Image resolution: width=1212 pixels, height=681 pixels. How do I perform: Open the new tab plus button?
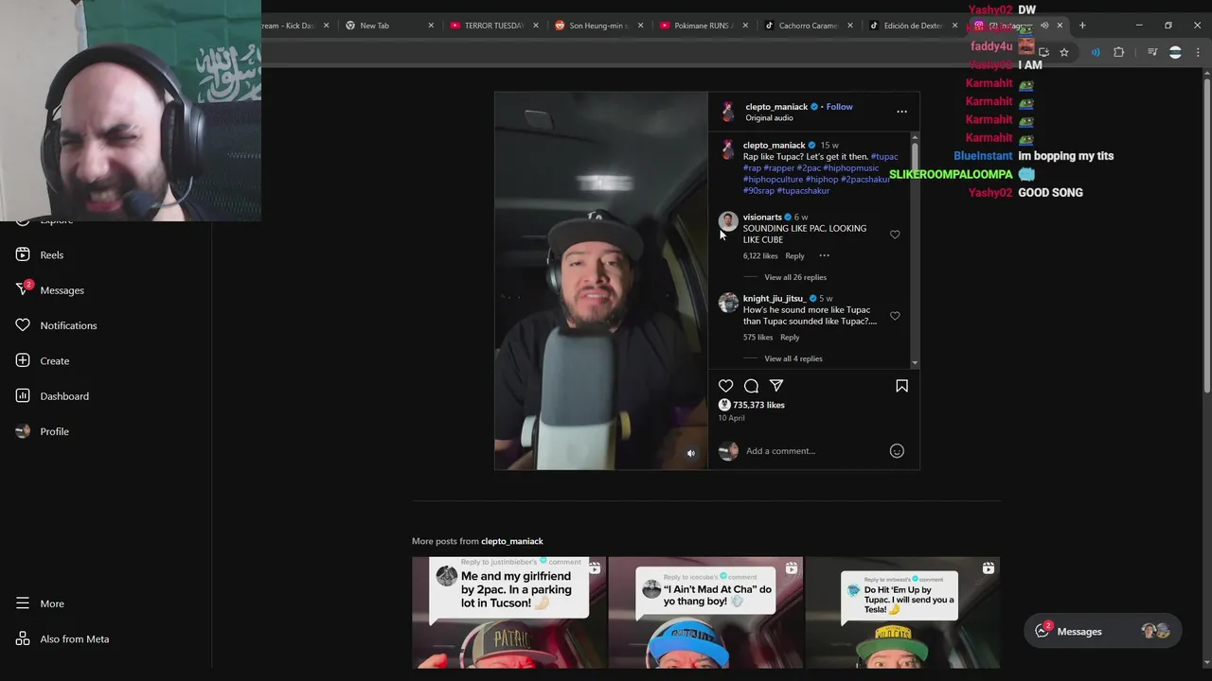coord(1082,26)
